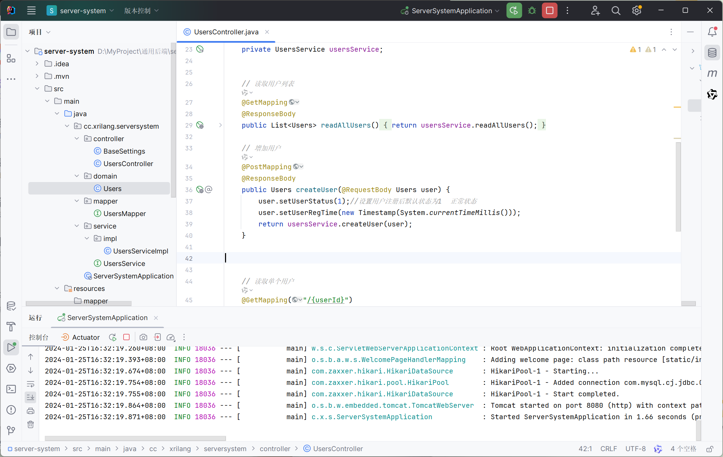This screenshot has width=723, height=457.
Task: Open ServerSystemApplication run configuration dropdown
Action: pyautogui.click(x=450, y=11)
